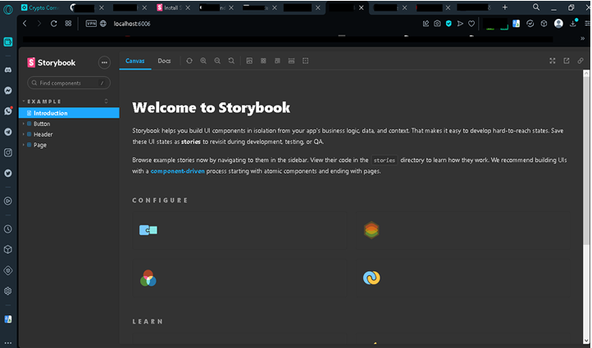This screenshot has height=348, width=592.
Task: Switch to the Docs tab
Action: [x=164, y=61]
